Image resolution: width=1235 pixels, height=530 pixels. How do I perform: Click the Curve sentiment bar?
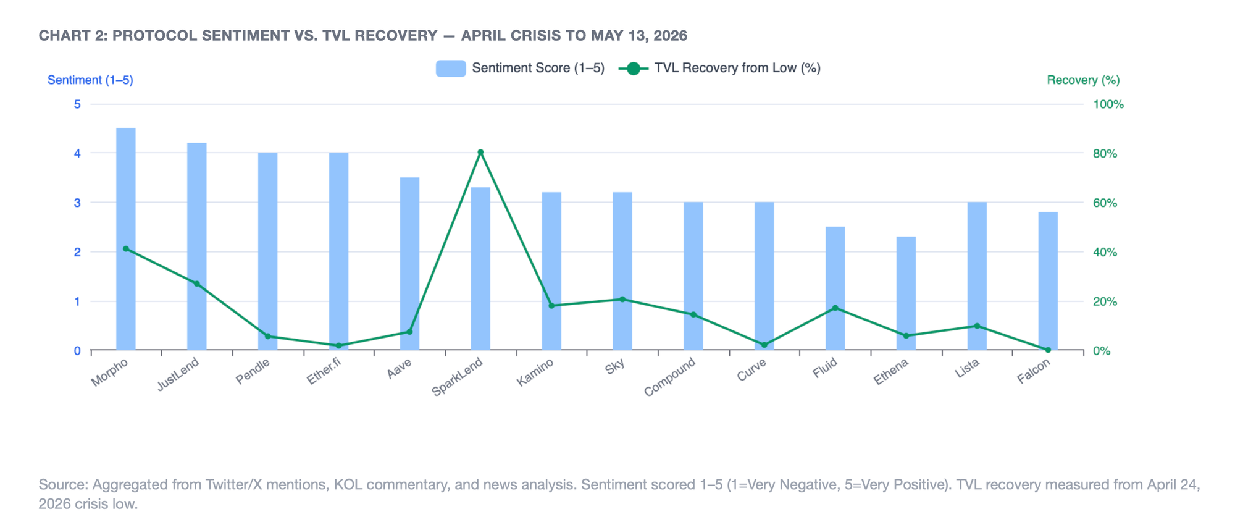tap(764, 276)
